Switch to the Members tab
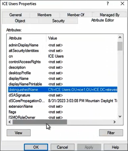The width and height of the screenshot is (128, 151). [x=45, y=15]
